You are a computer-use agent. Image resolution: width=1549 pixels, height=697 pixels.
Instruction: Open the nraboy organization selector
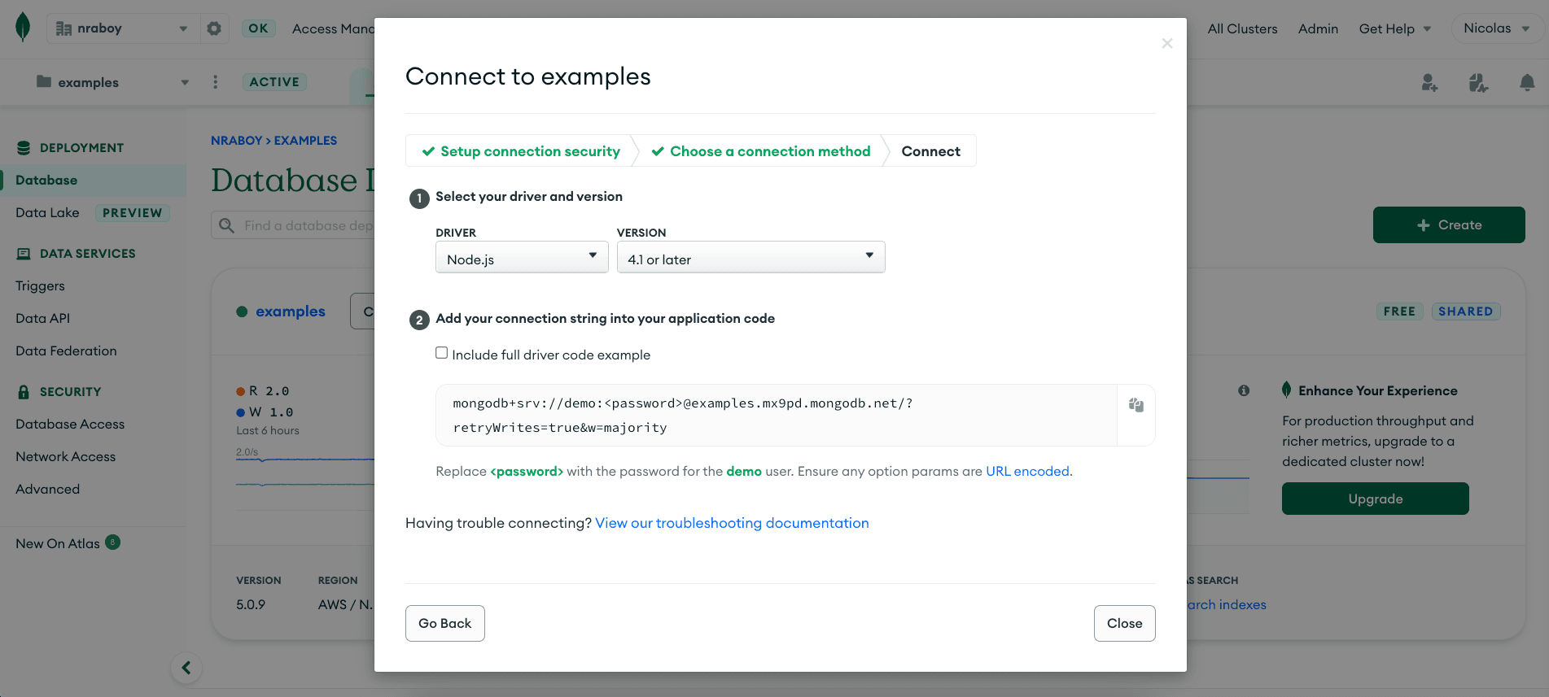click(122, 28)
